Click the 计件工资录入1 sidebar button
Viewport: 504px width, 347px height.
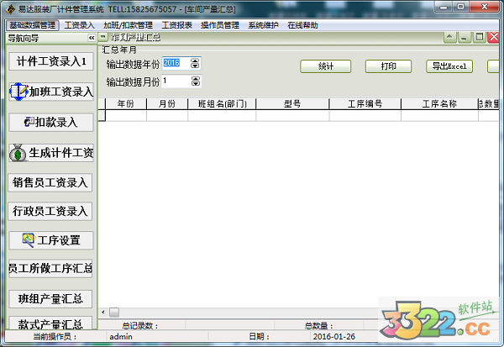coord(51,61)
